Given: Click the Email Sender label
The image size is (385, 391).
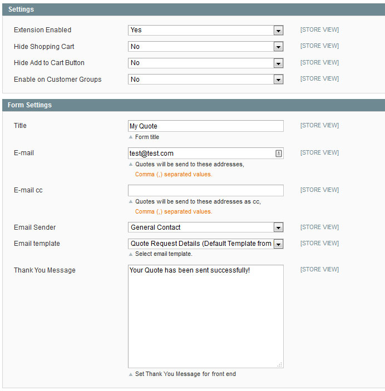Looking at the screenshot, I should (x=34, y=227).
